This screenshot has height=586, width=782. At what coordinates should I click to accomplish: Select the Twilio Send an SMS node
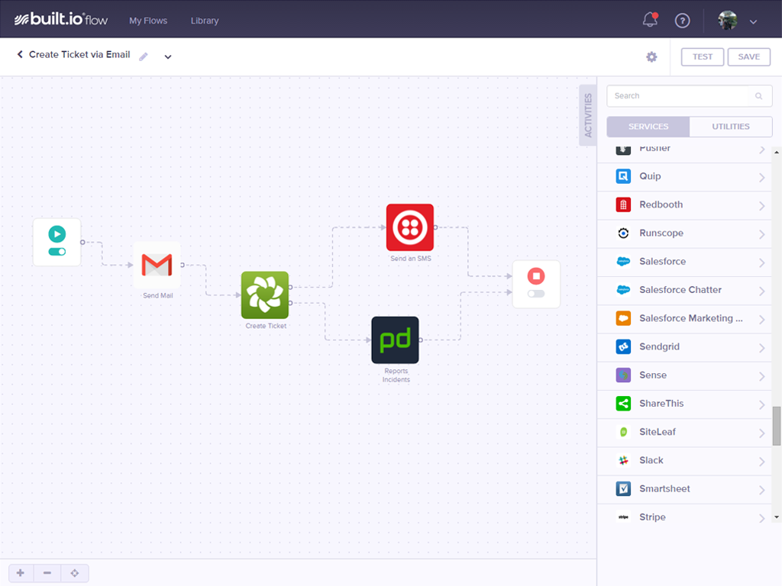[x=410, y=227]
